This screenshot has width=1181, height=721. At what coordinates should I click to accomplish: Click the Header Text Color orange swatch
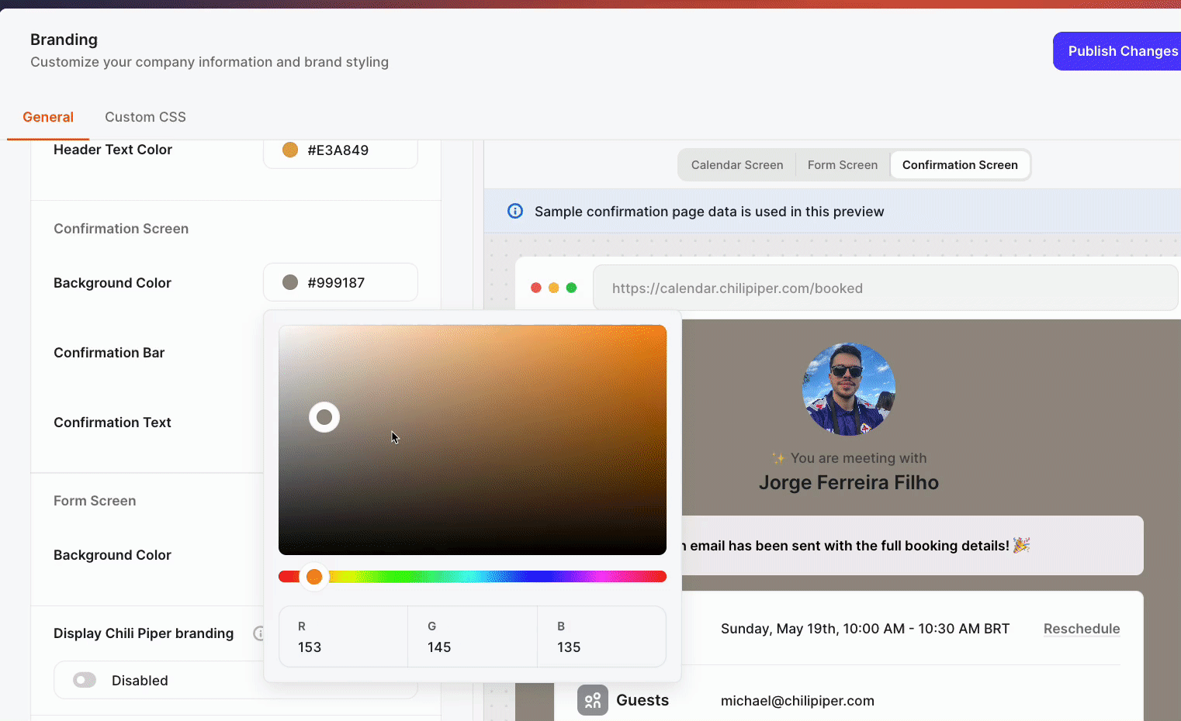290,150
